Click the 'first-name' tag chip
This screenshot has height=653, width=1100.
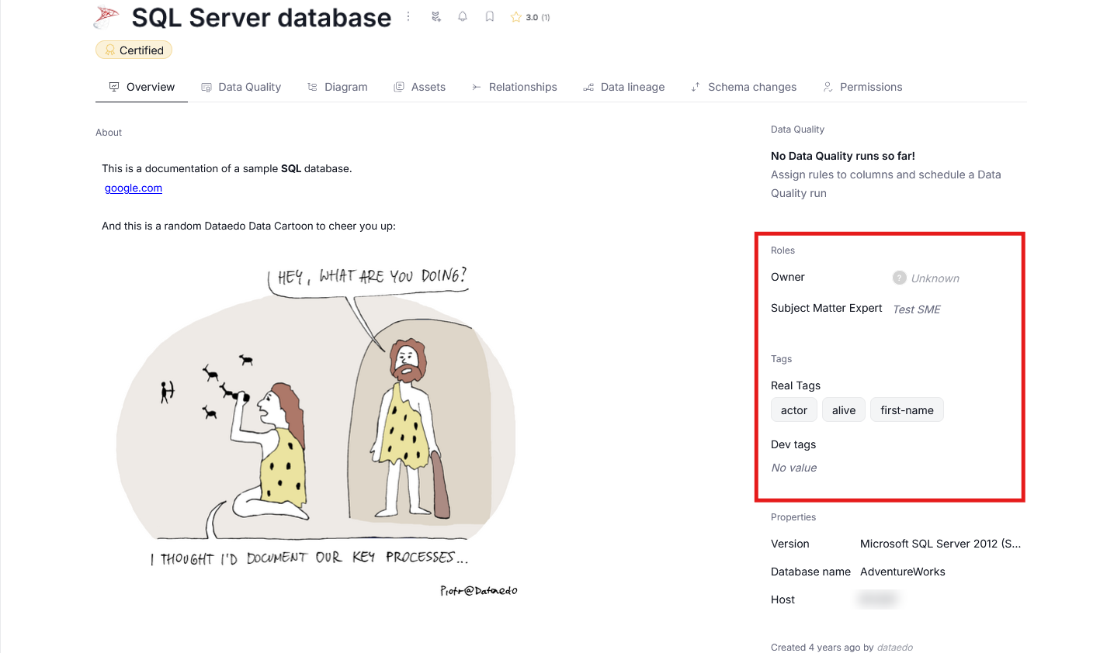[907, 410]
